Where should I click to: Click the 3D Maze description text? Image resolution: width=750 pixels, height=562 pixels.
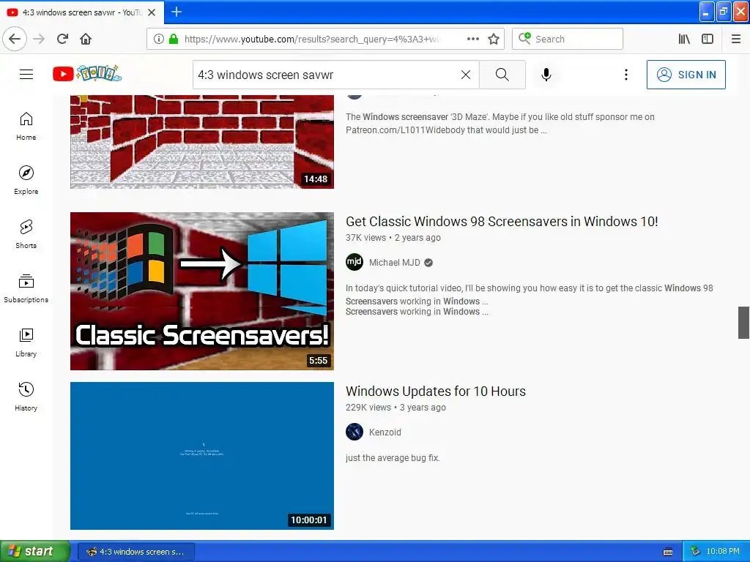click(500, 123)
